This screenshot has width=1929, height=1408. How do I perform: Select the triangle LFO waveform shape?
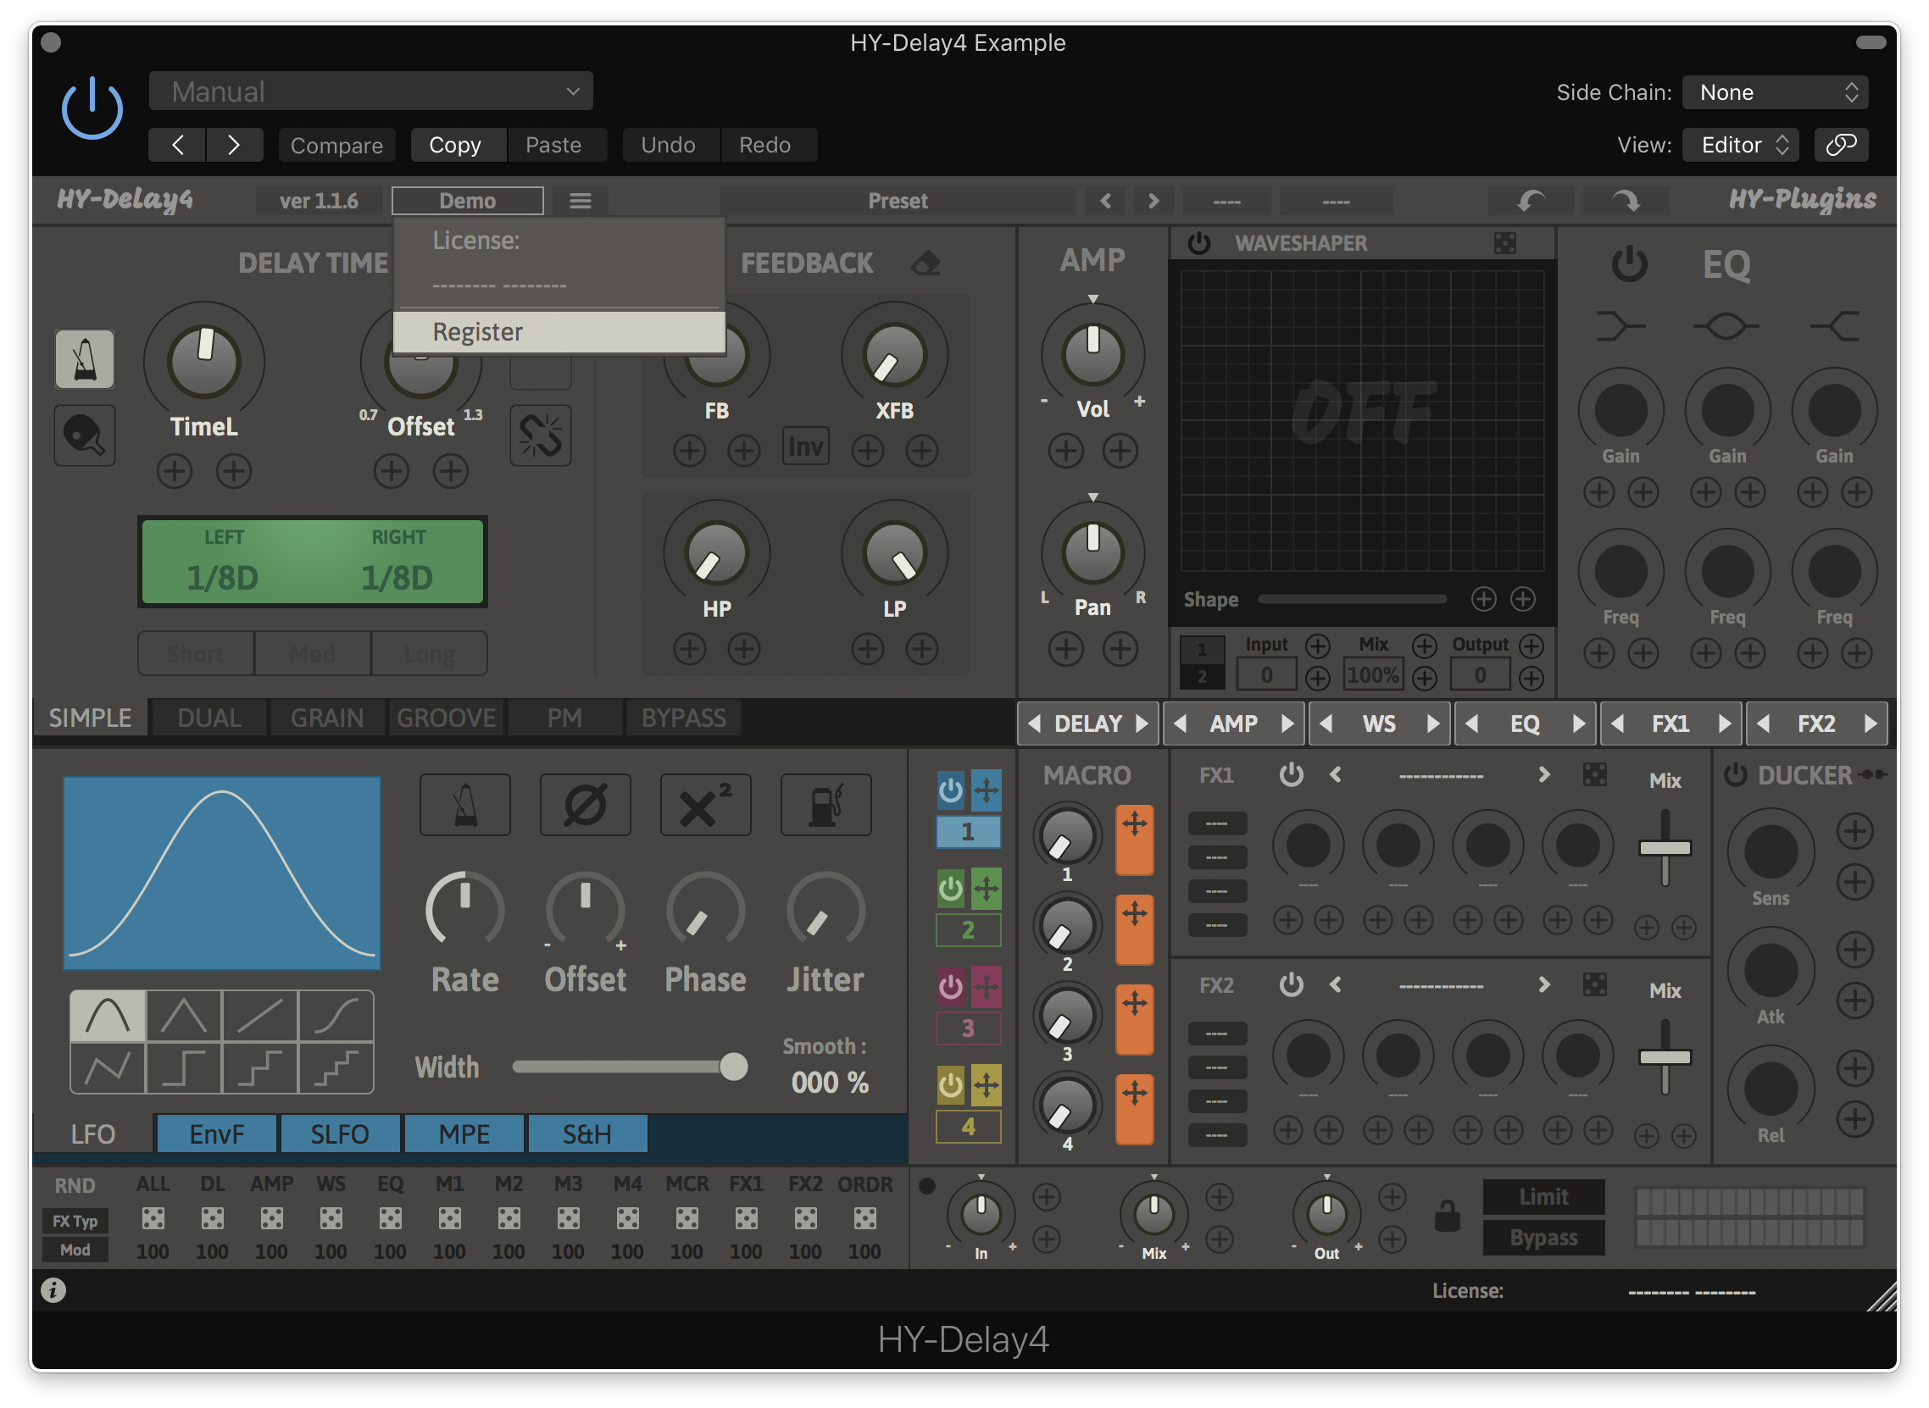(183, 1016)
